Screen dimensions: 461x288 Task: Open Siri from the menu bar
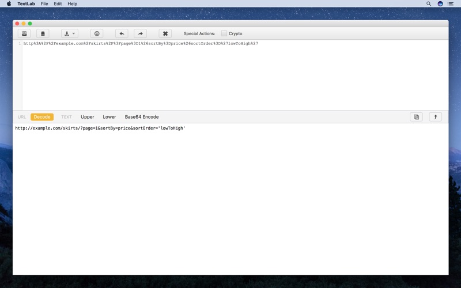(x=440, y=4)
